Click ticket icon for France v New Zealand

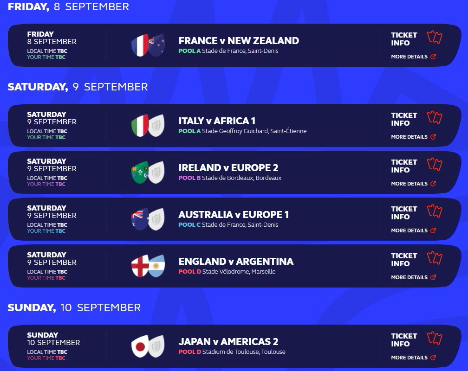coord(435,37)
